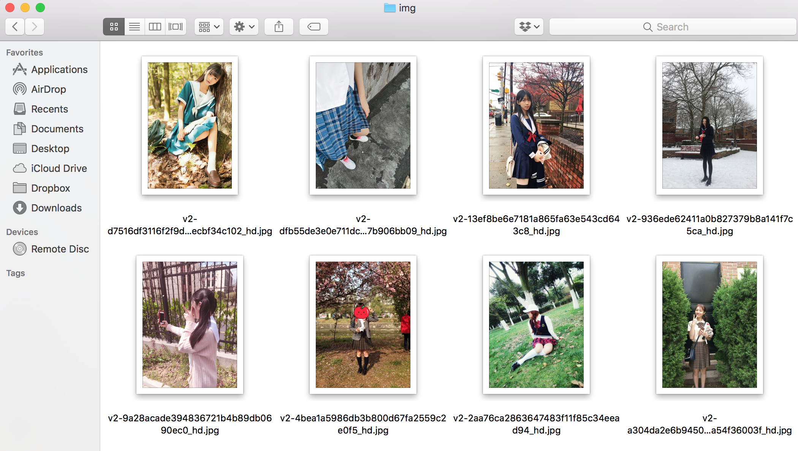Switch to cover flow view
This screenshot has height=451, width=798.
[176, 27]
